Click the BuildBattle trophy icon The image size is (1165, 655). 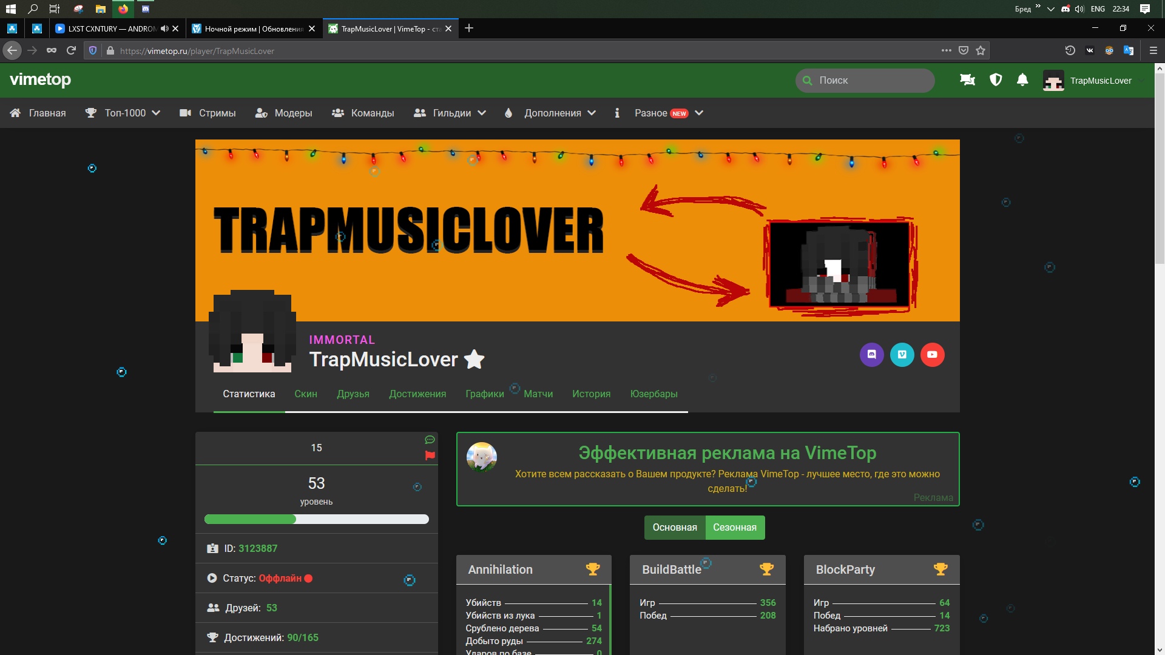(x=767, y=569)
